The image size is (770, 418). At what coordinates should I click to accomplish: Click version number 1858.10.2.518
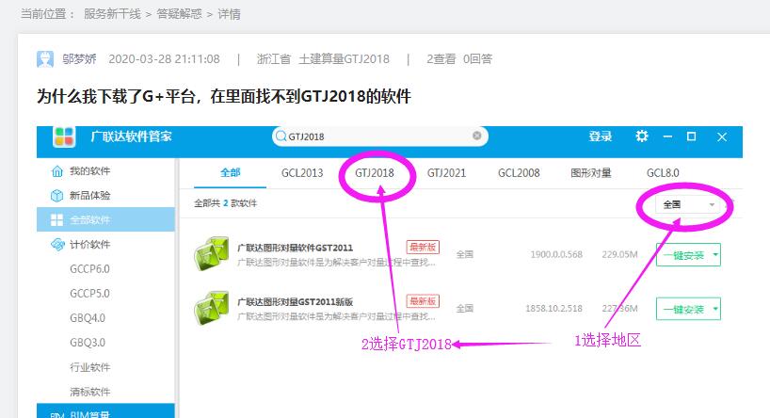pyautogui.click(x=553, y=309)
